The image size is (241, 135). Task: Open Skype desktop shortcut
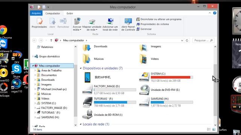coord(17,71)
